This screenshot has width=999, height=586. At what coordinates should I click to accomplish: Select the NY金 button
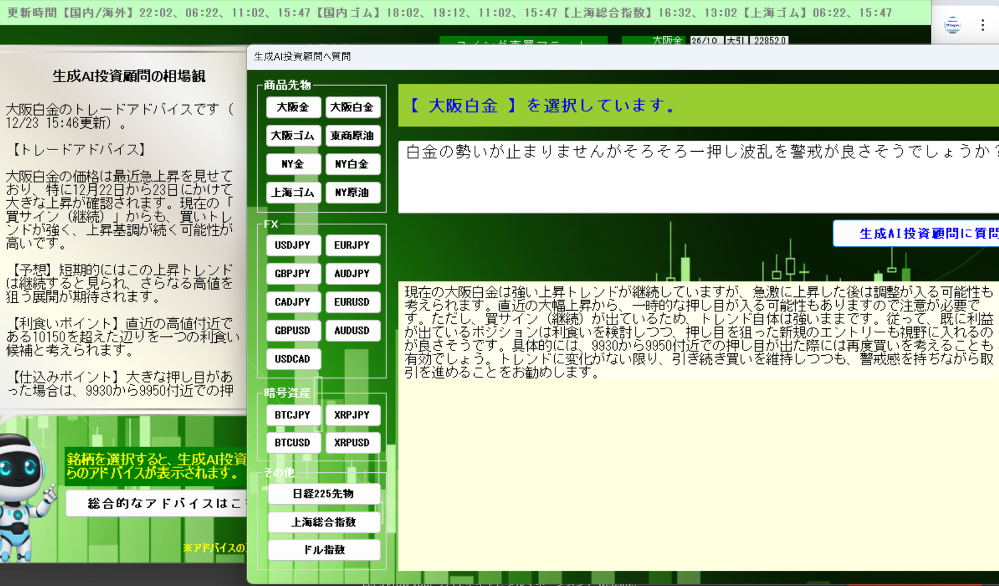click(293, 164)
